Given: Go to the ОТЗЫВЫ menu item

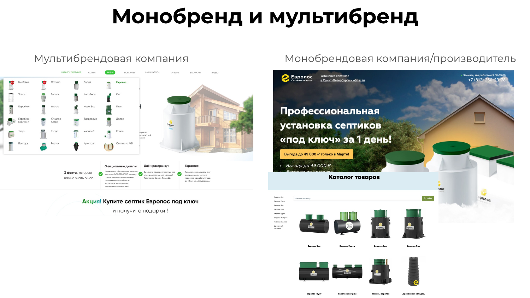Looking at the screenshot, I should point(175,72).
